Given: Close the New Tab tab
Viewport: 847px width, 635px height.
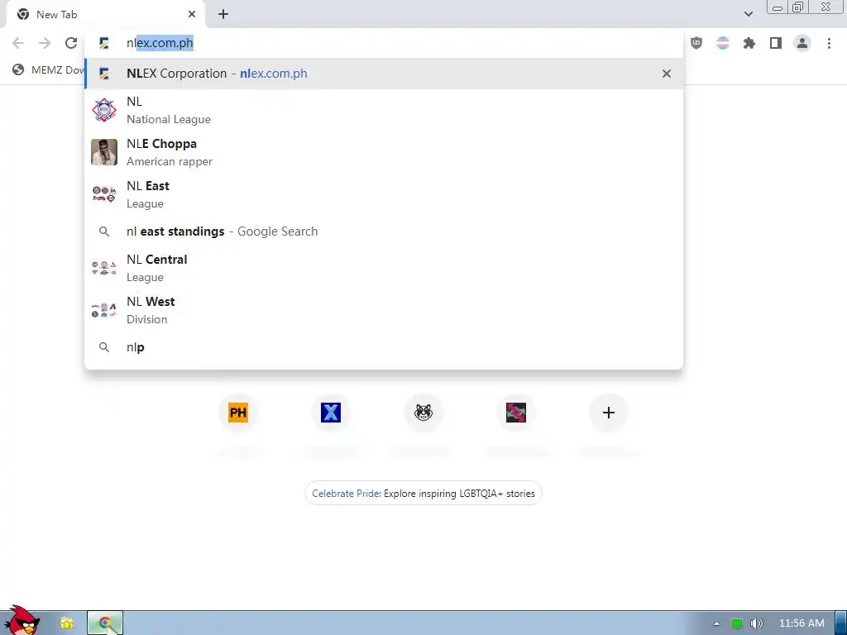Looking at the screenshot, I should point(192,15).
